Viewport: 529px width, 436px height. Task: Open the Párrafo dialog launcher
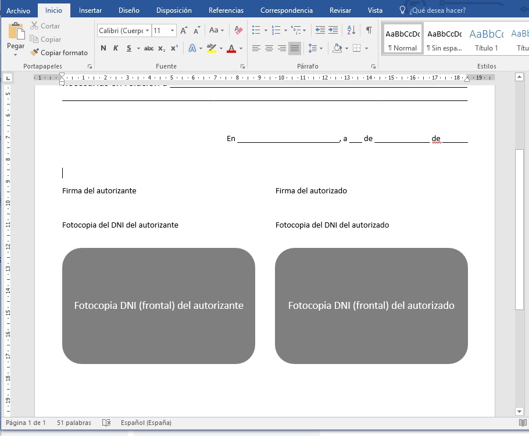373,67
